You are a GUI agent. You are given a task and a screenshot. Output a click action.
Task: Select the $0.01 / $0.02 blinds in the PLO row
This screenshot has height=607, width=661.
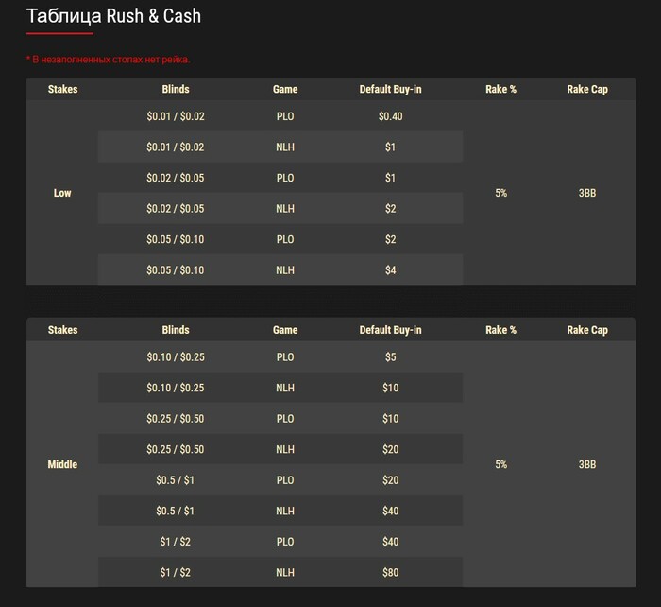click(176, 116)
